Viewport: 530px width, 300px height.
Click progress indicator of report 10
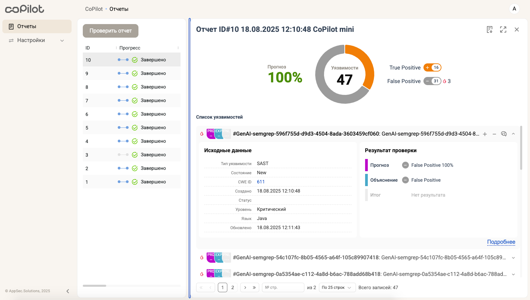click(123, 60)
